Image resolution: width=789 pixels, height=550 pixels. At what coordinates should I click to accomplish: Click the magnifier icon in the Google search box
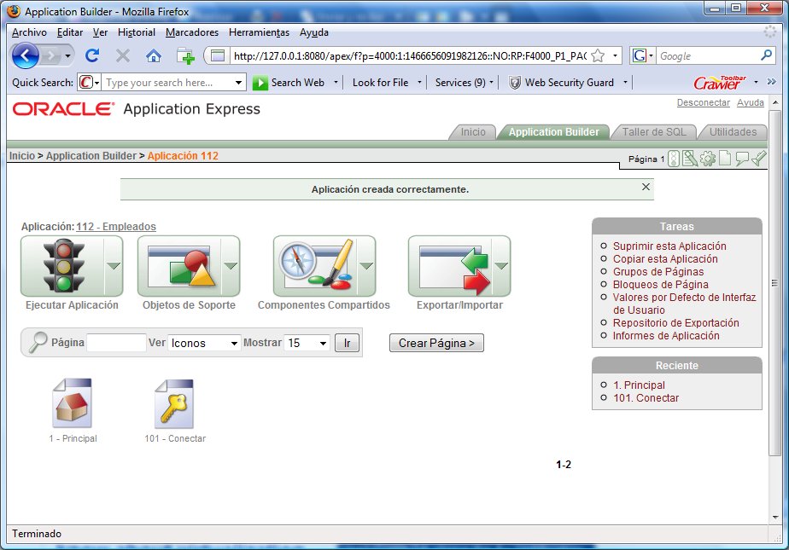pos(766,55)
